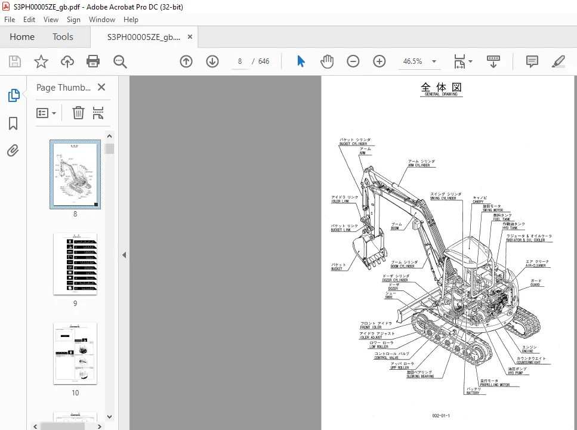The width and height of the screenshot is (577, 430).
Task: Zoom in with the plus button
Action: click(x=379, y=61)
